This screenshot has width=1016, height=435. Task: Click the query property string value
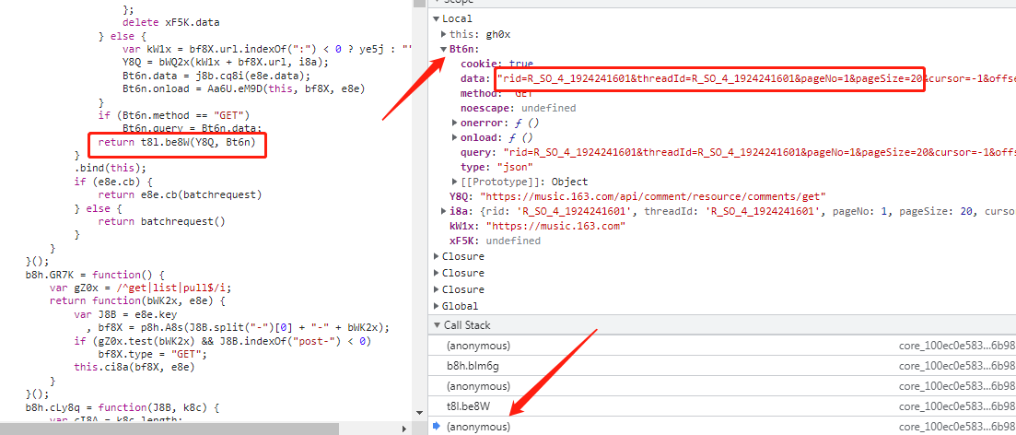click(x=759, y=152)
